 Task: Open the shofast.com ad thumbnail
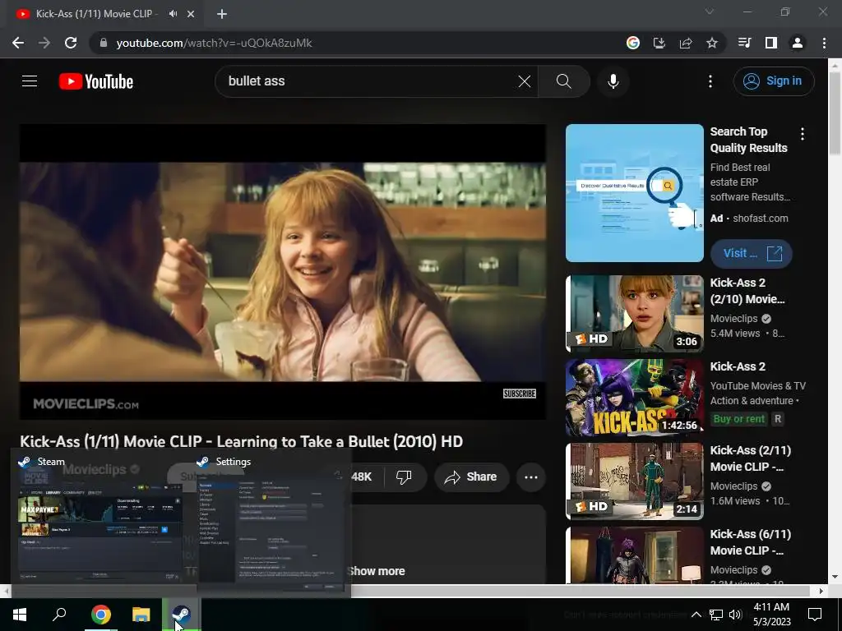pos(634,193)
